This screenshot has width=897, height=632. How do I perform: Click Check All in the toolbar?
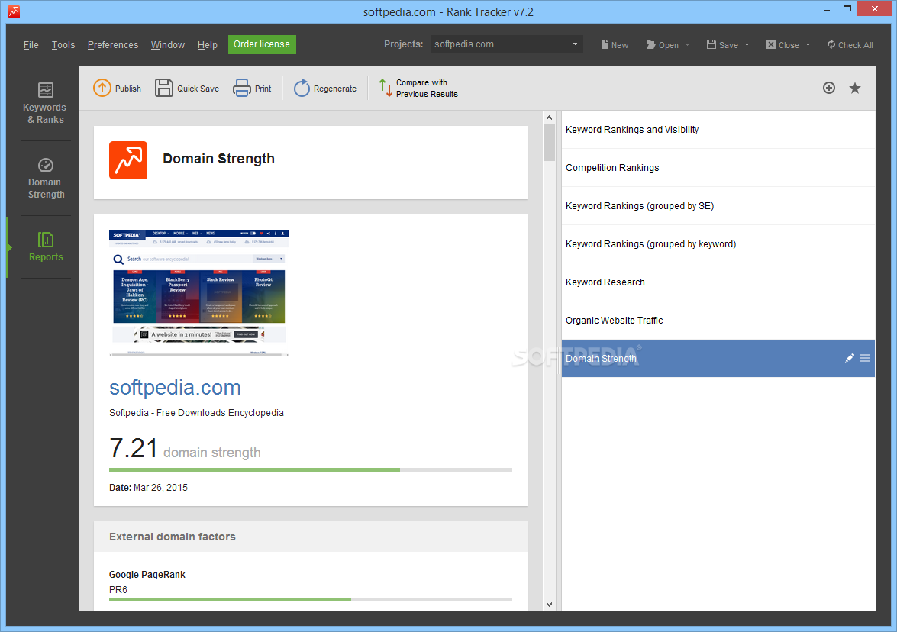click(x=850, y=44)
